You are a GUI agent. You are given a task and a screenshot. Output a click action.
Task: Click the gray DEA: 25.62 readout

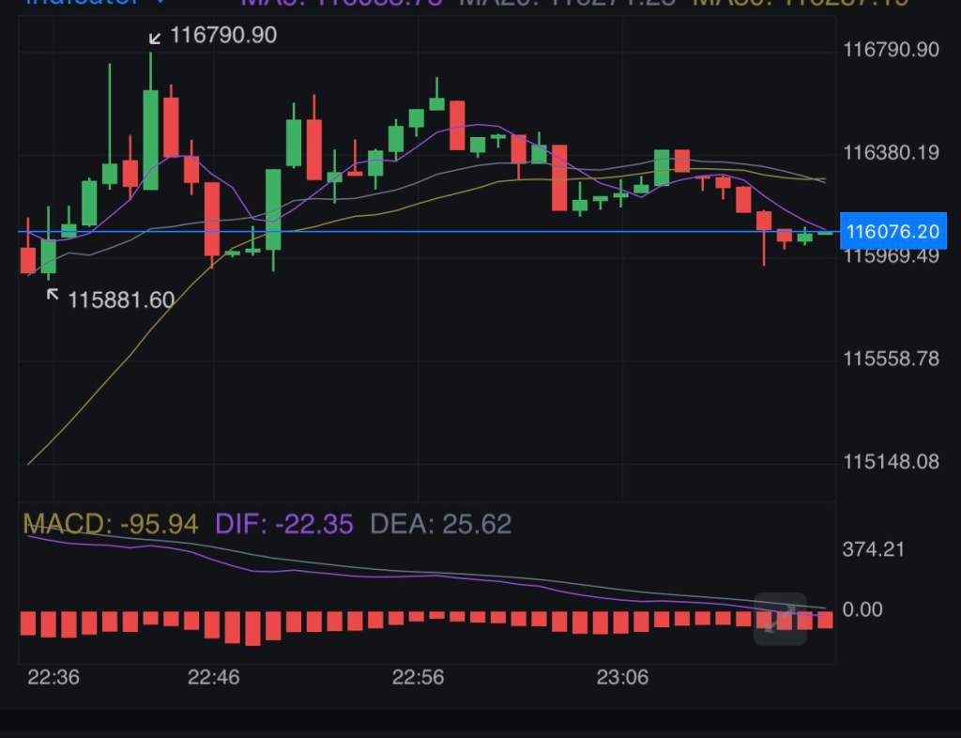tap(441, 524)
